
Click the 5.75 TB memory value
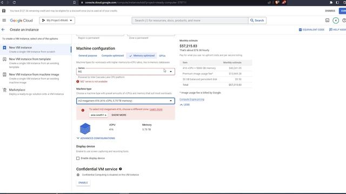[147, 129]
